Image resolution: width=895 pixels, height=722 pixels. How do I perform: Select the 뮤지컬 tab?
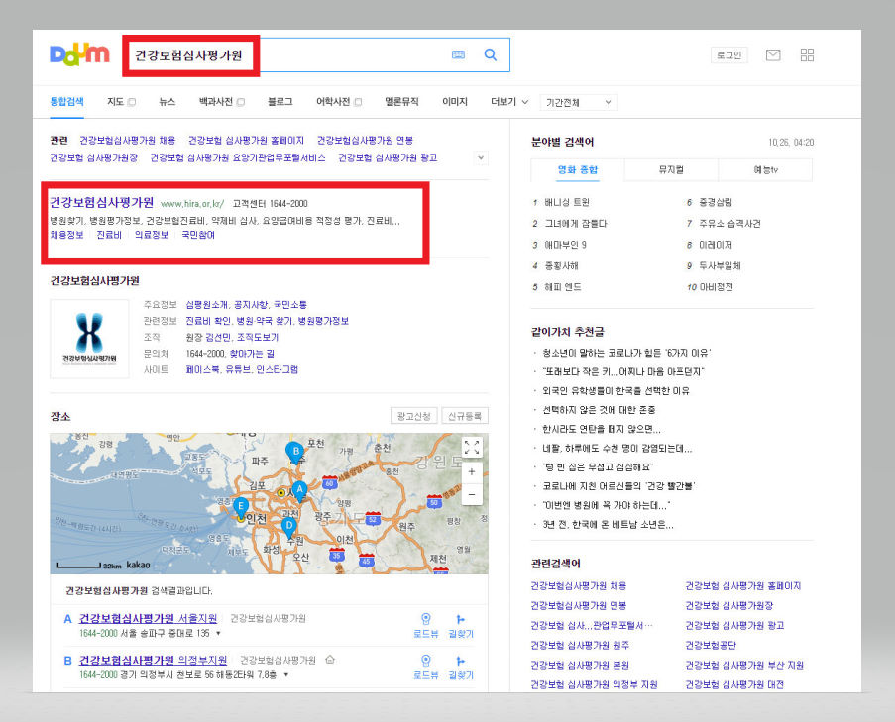click(671, 169)
